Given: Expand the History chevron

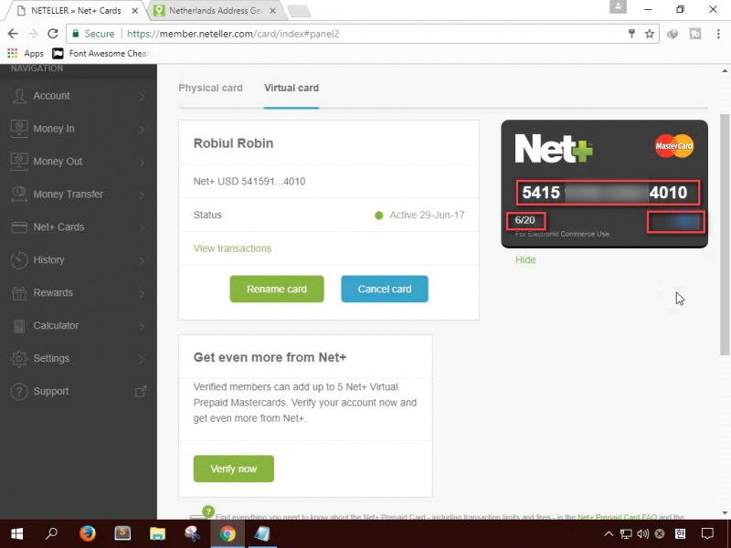Looking at the screenshot, I should (x=142, y=260).
